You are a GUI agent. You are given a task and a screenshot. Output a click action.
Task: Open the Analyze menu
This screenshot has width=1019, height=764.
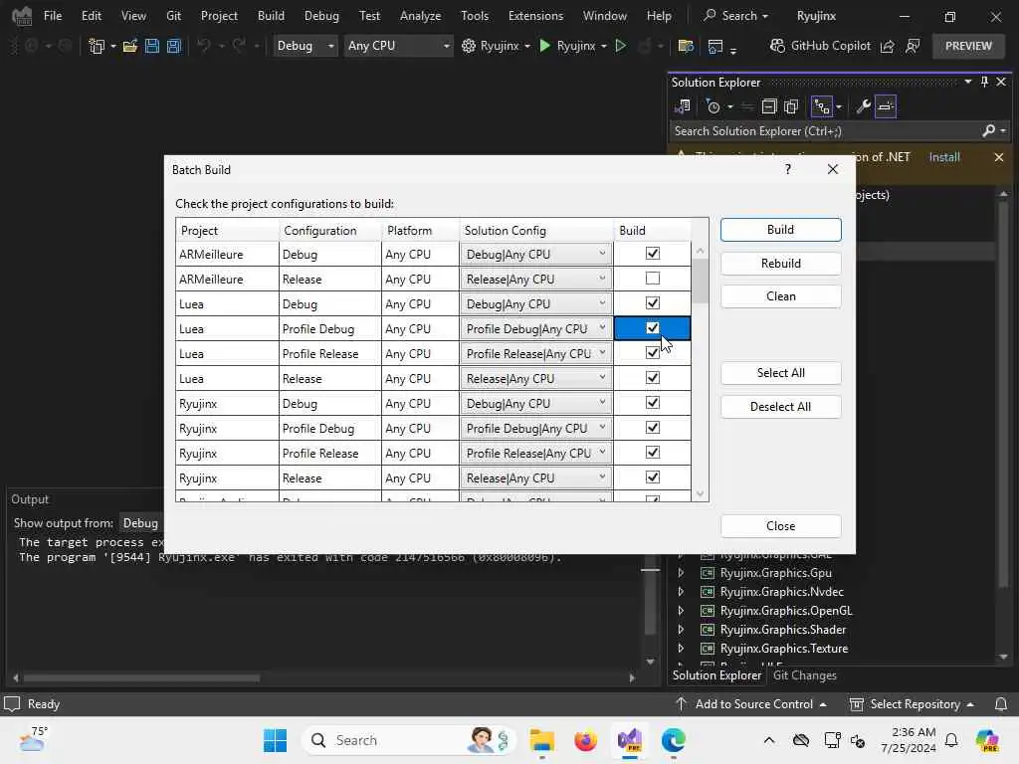(x=421, y=16)
